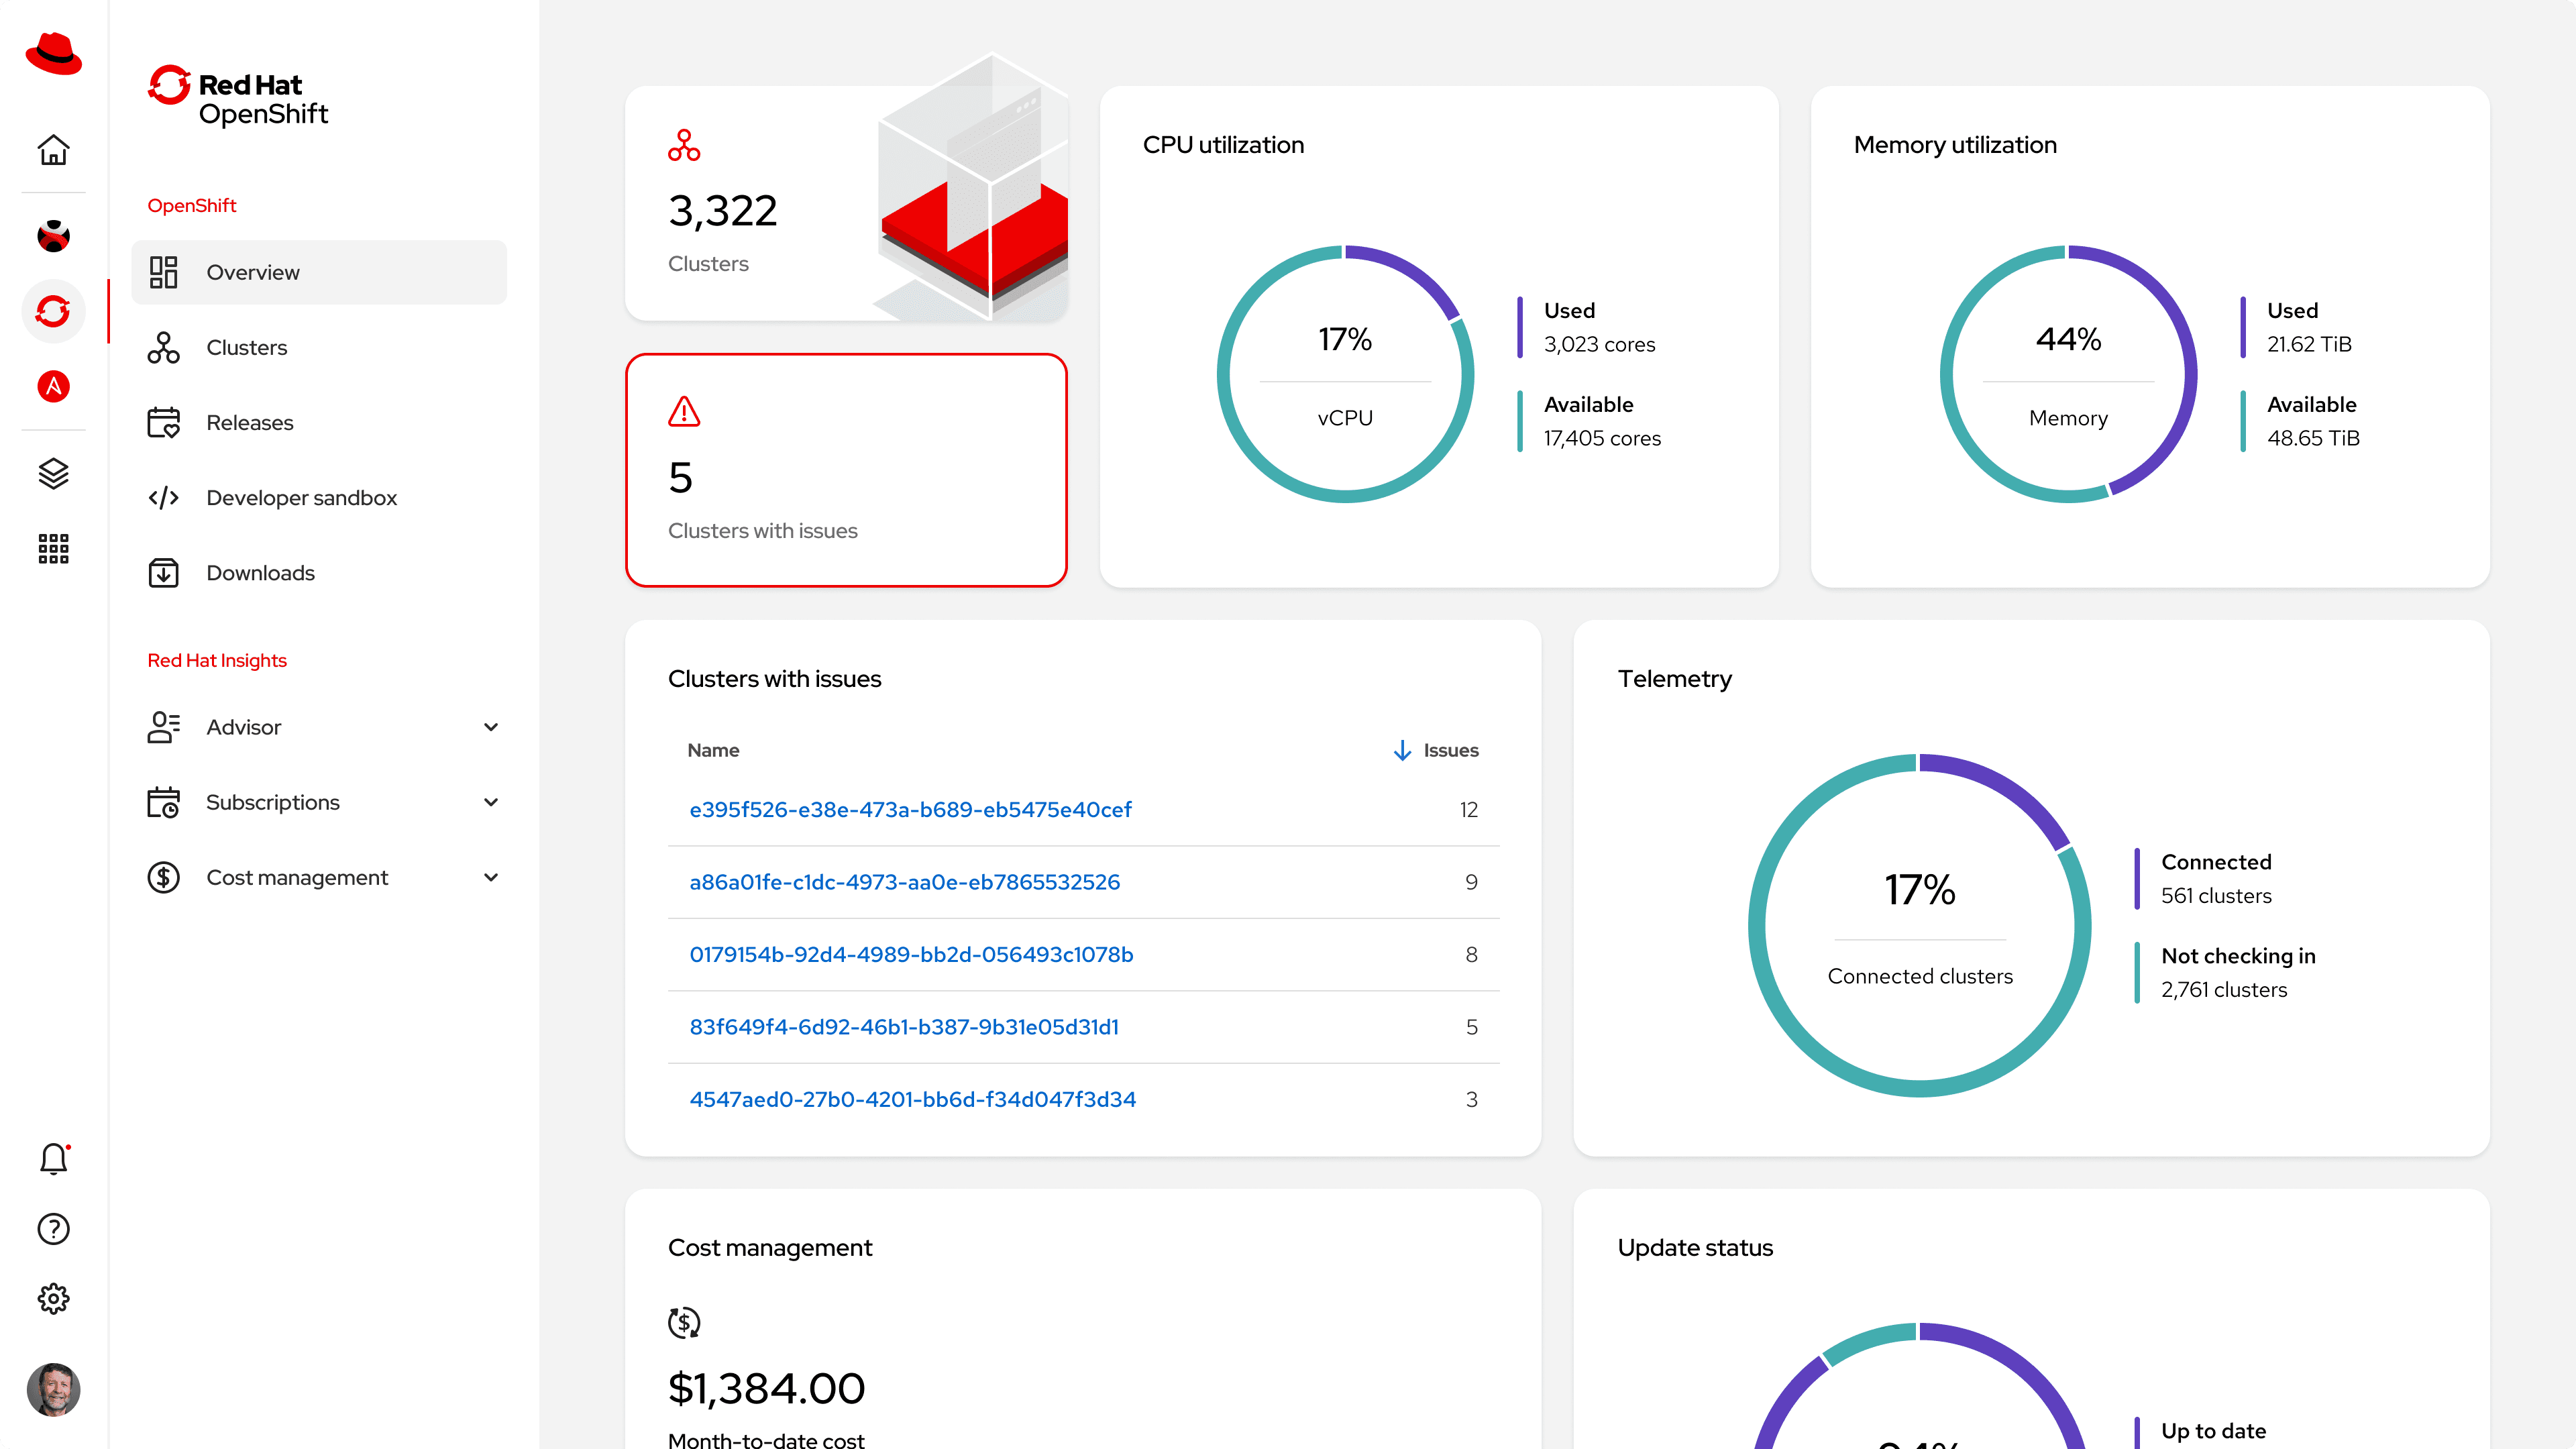This screenshot has height=1449, width=2576.
Task: Select the OpenShift rail icon
Action: (53, 311)
